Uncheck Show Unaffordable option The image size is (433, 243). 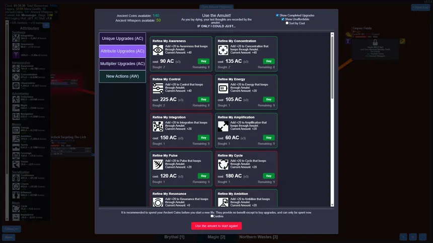point(283,19)
